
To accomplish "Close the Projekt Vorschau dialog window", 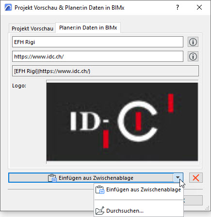I will 199,7.
